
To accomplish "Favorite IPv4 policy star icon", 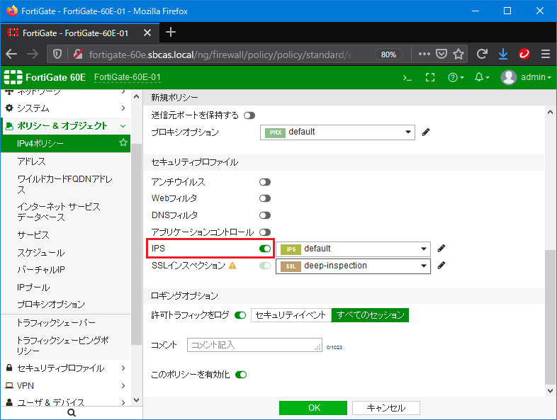I will (x=123, y=143).
